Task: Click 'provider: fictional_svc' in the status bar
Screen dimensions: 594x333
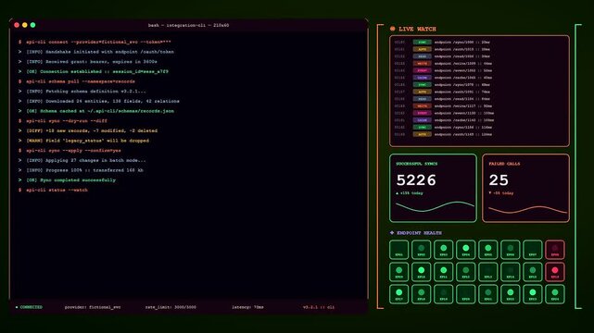Action: [93, 307]
